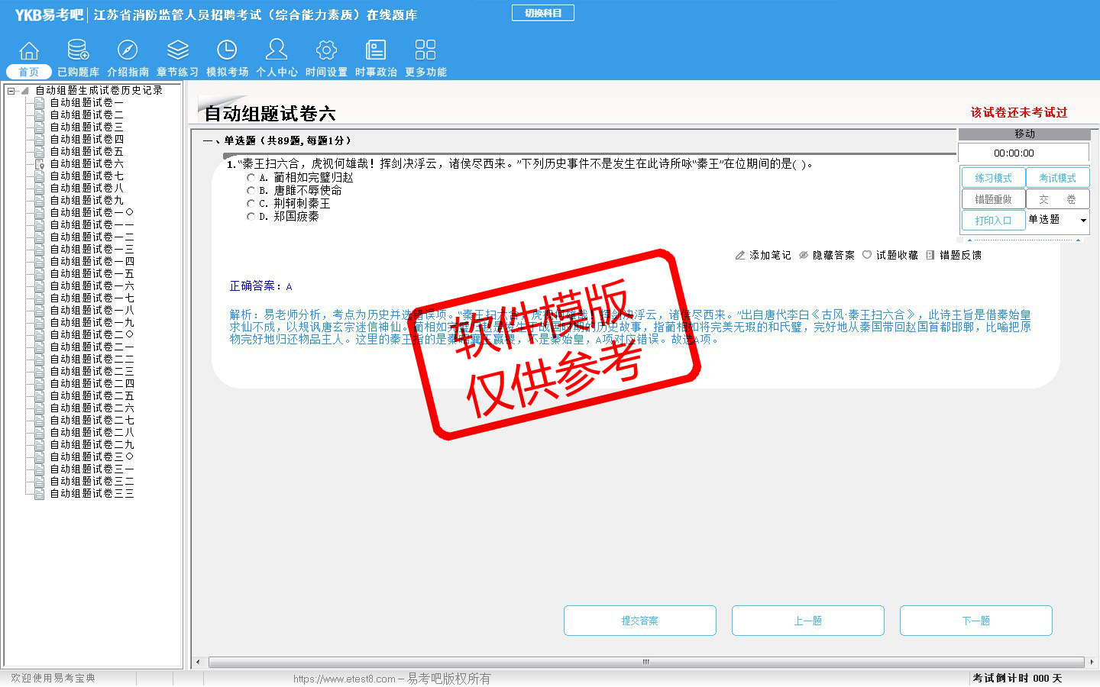Click the horizontal scrollbar thumb

[x=646, y=662]
